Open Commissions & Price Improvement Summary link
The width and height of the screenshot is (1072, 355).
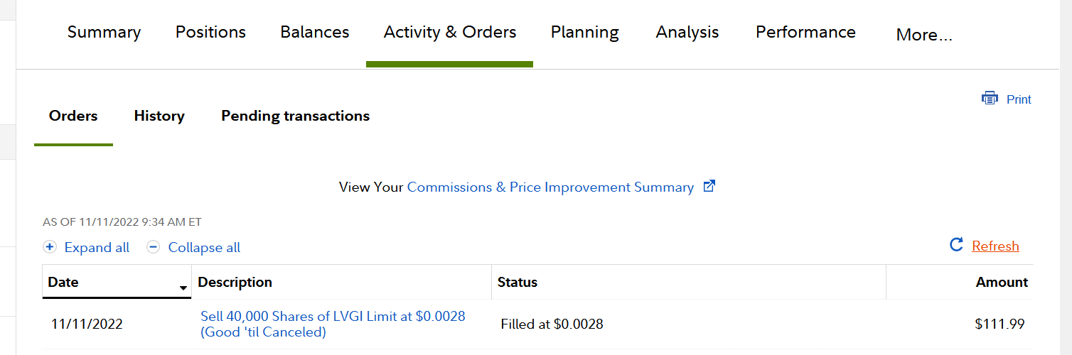coord(550,187)
